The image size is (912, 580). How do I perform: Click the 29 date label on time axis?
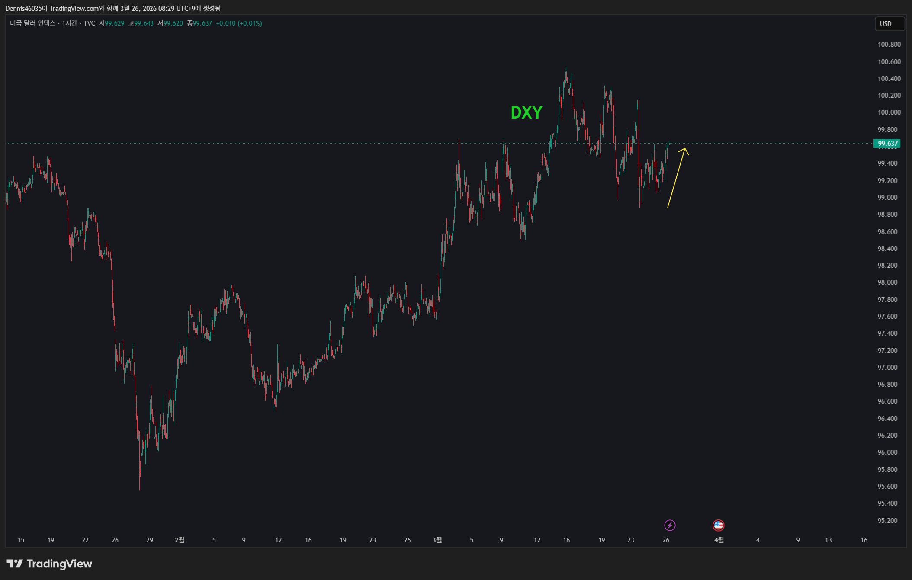tap(150, 540)
